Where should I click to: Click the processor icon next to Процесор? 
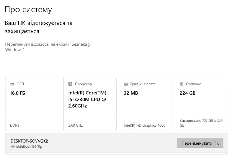[x=70, y=84]
